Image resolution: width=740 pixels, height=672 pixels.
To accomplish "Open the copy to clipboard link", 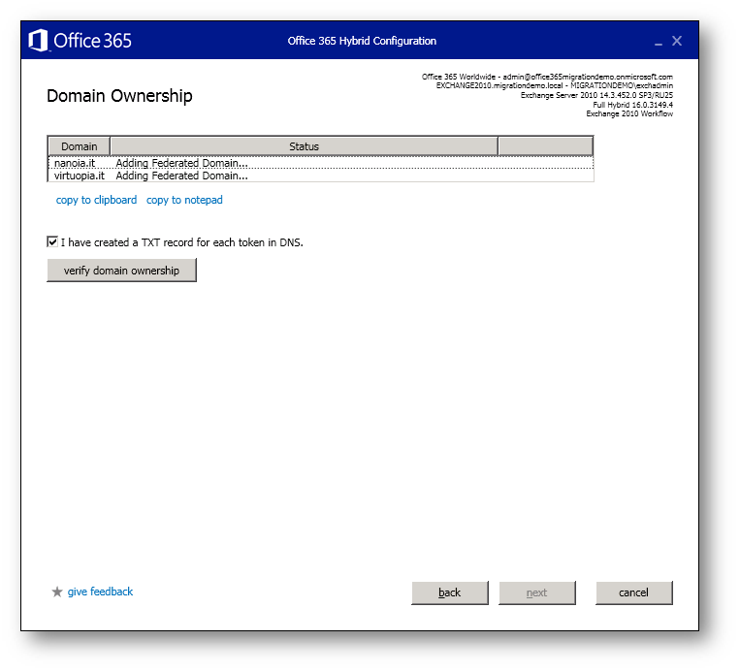I will coord(96,200).
